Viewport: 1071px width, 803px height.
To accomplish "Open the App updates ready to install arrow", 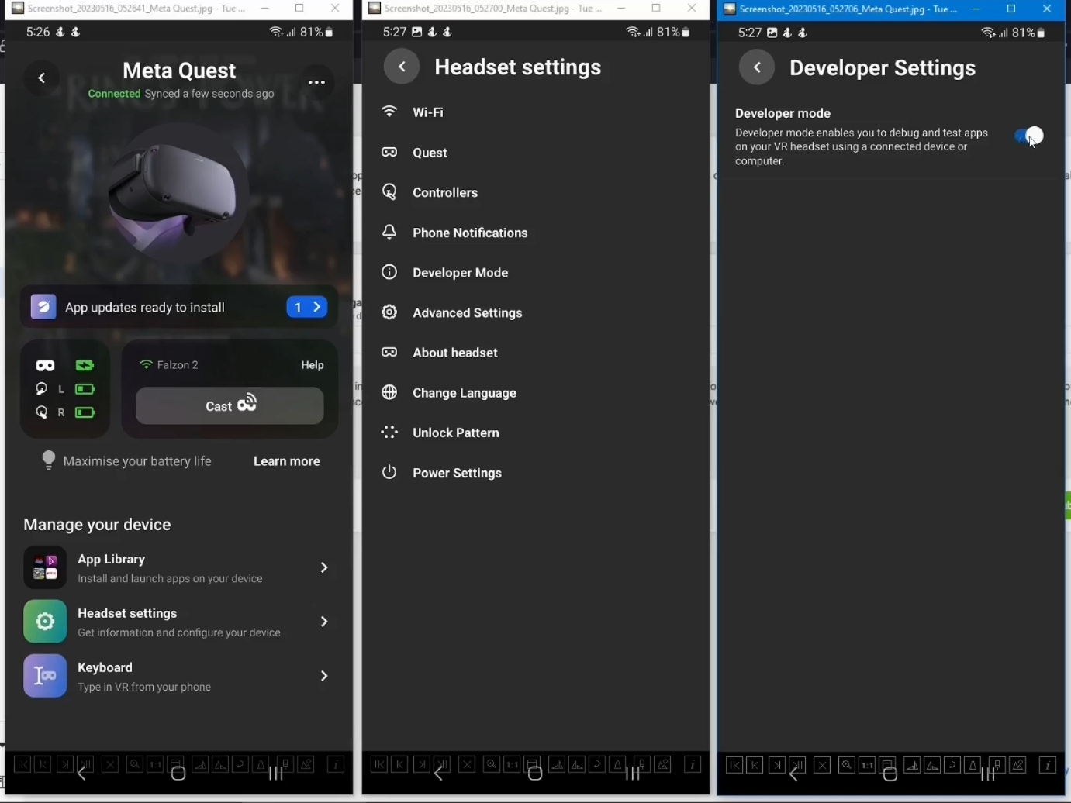I will (x=307, y=307).
